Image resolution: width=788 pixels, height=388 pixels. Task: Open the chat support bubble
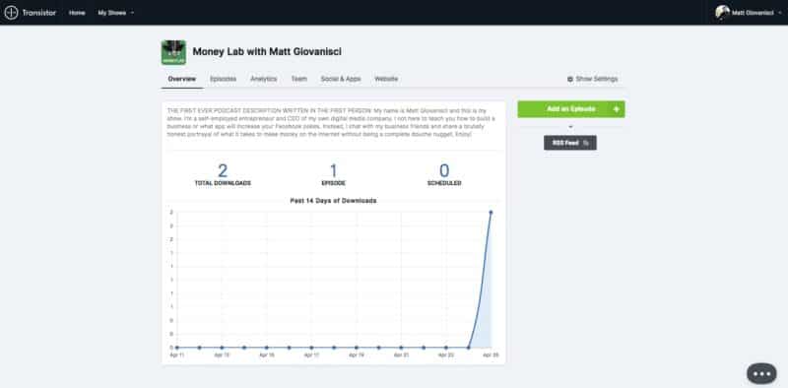pos(761,374)
